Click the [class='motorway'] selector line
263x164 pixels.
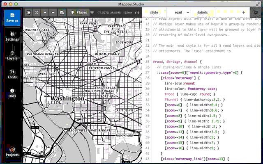point(180,78)
